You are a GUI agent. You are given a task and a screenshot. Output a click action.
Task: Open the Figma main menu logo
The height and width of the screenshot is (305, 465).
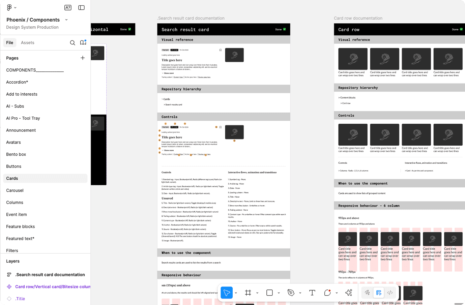9,7
